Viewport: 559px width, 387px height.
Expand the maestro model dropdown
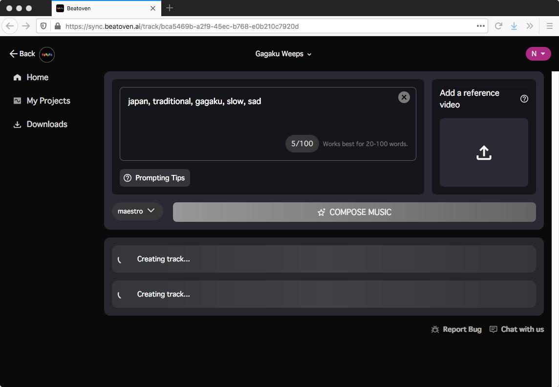[137, 211]
